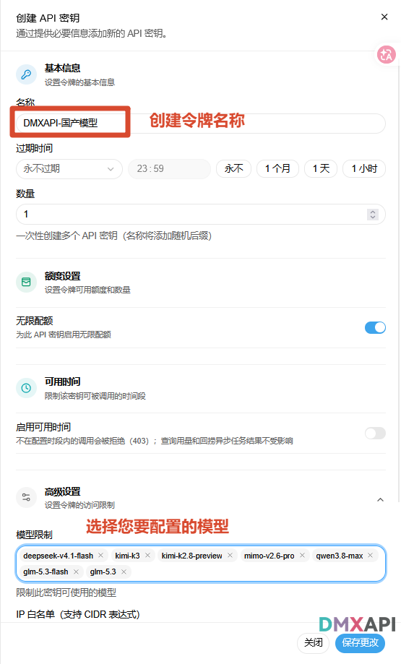Set expiration to 永不

pyautogui.click(x=234, y=168)
